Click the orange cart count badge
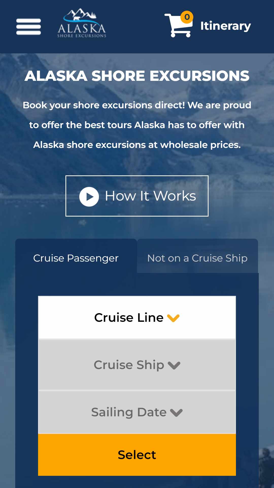The image size is (274, 488). coord(187,17)
